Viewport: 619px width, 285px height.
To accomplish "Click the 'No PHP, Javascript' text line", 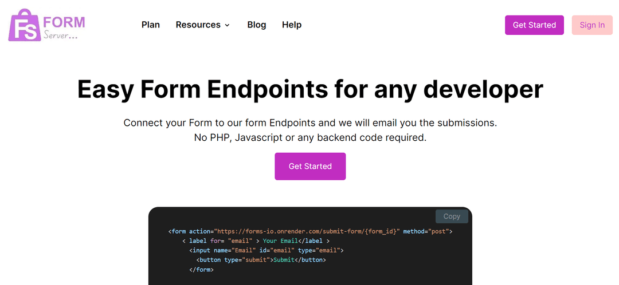I will 309,138.
